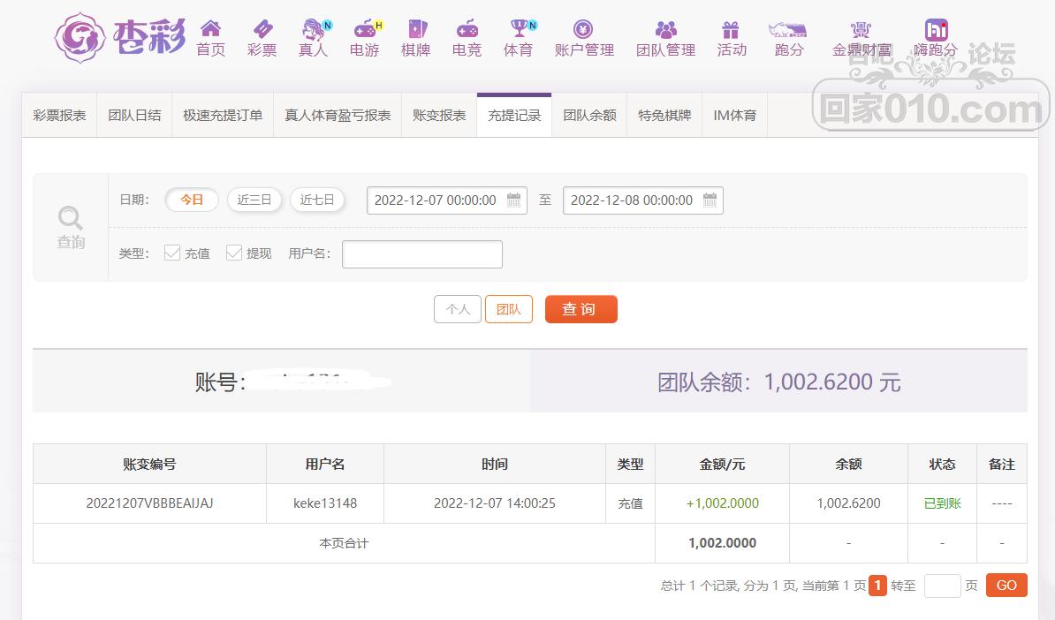Select the 近三日 date range option

coord(254,200)
